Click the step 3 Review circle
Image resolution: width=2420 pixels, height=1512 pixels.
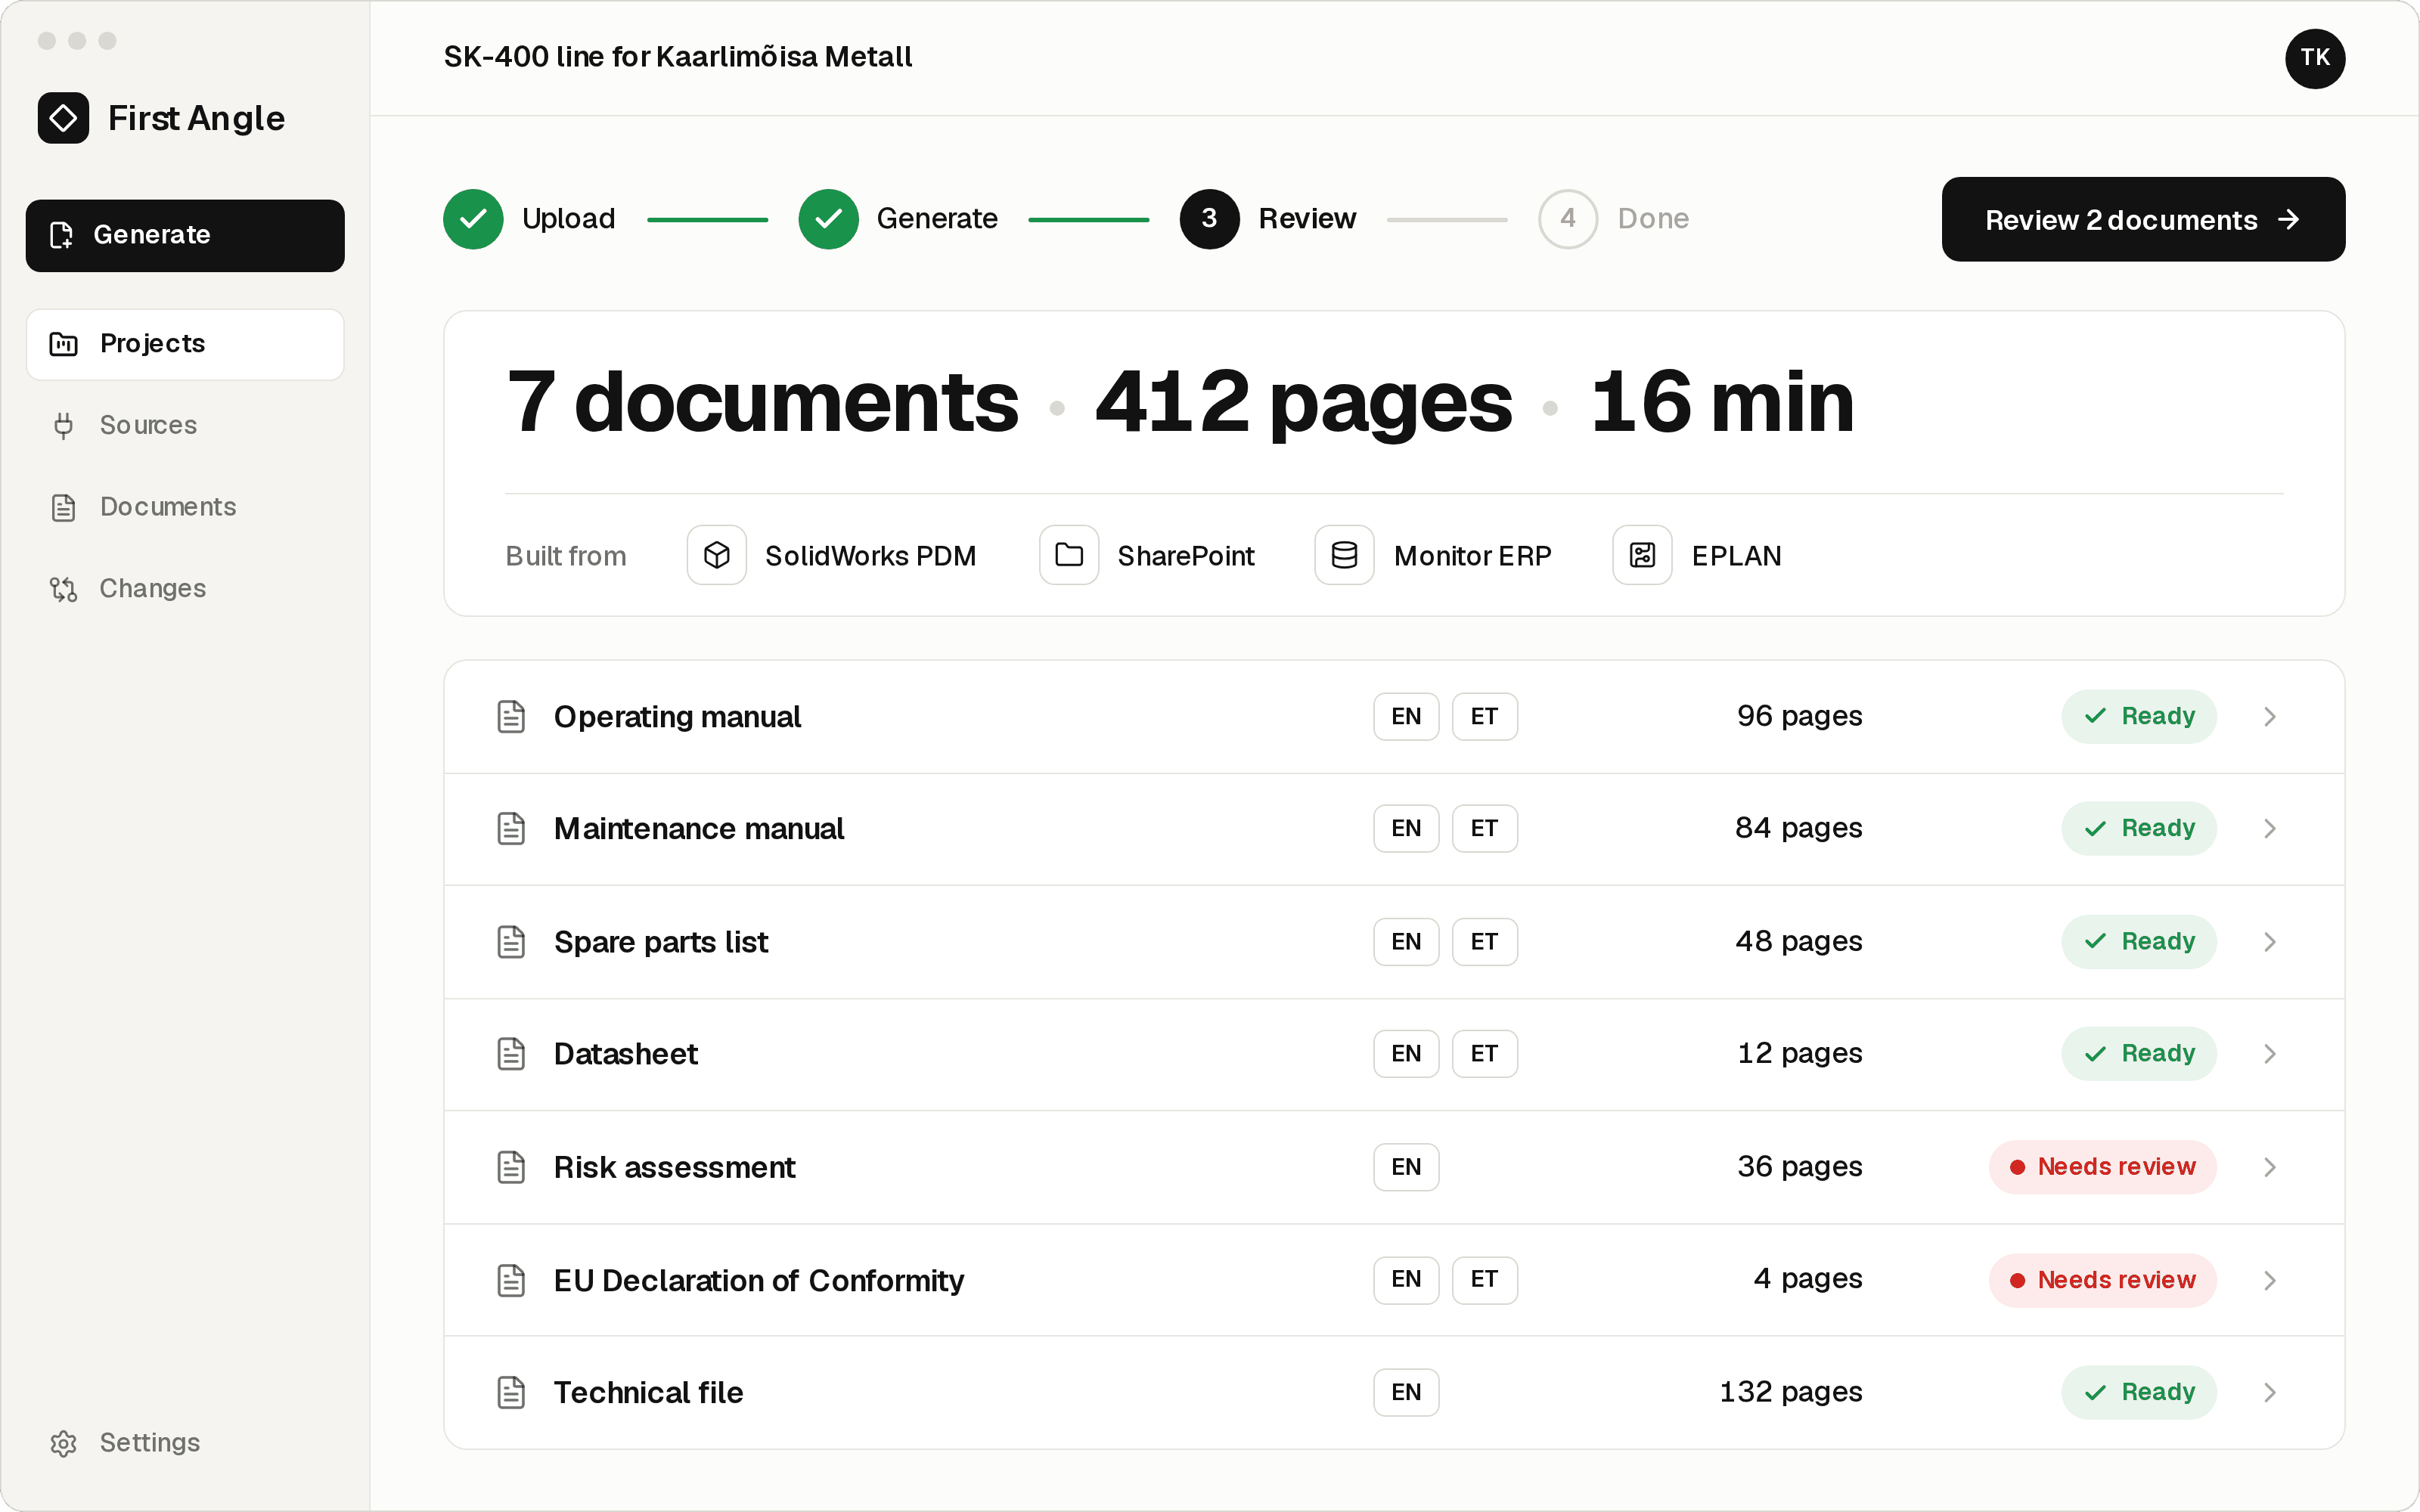click(1210, 219)
